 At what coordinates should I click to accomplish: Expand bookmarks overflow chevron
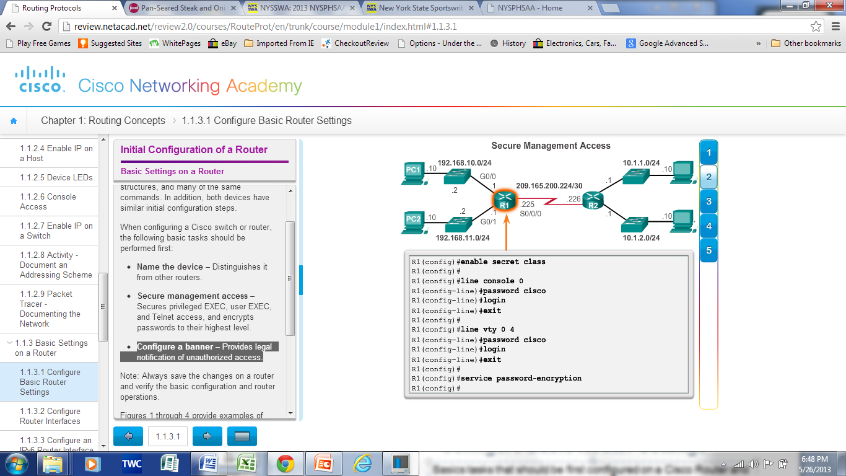tap(759, 43)
